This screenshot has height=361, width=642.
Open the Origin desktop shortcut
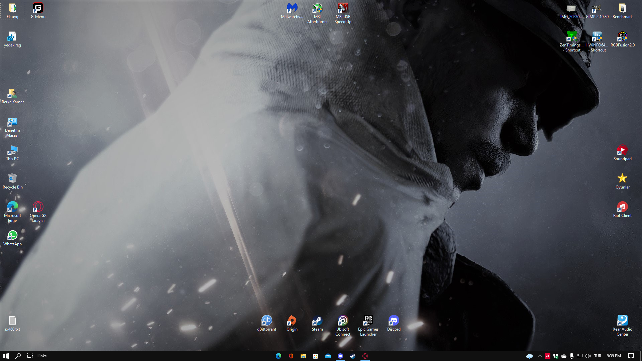pos(292,323)
